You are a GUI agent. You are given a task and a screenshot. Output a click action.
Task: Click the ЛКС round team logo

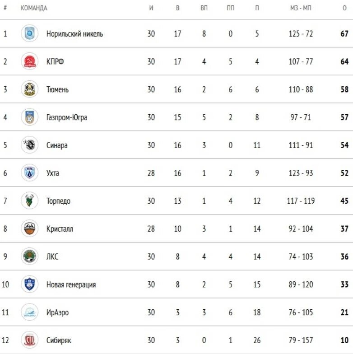click(x=30, y=256)
